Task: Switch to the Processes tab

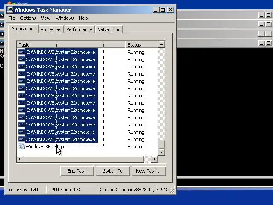Action: click(x=51, y=29)
